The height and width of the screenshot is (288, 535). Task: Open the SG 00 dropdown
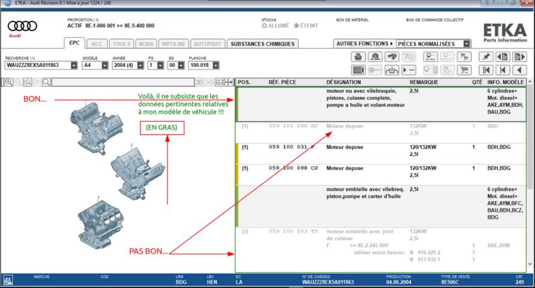(181, 65)
